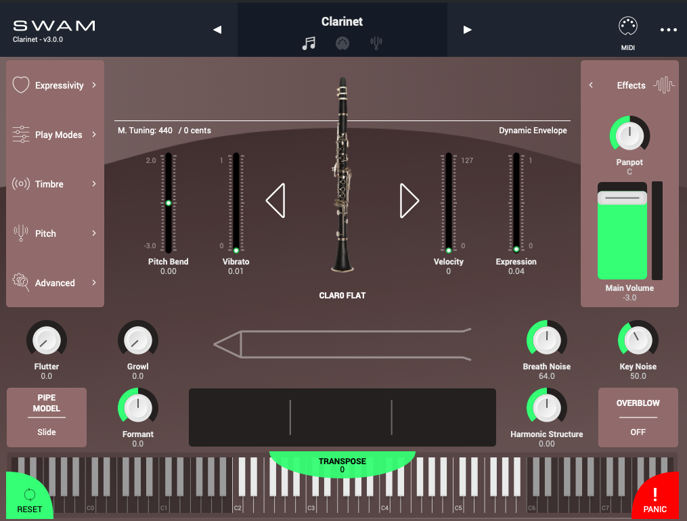The height and width of the screenshot is (521, 687).
Task: Click the Breath Noise knob
Action: [546, 340]
